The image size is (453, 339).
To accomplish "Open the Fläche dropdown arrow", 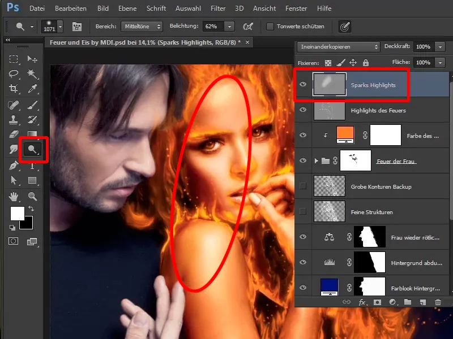I will pyautogui.click(x=440, y=62).
